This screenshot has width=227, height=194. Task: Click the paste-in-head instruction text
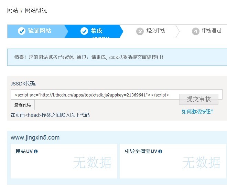coord(50,115)
